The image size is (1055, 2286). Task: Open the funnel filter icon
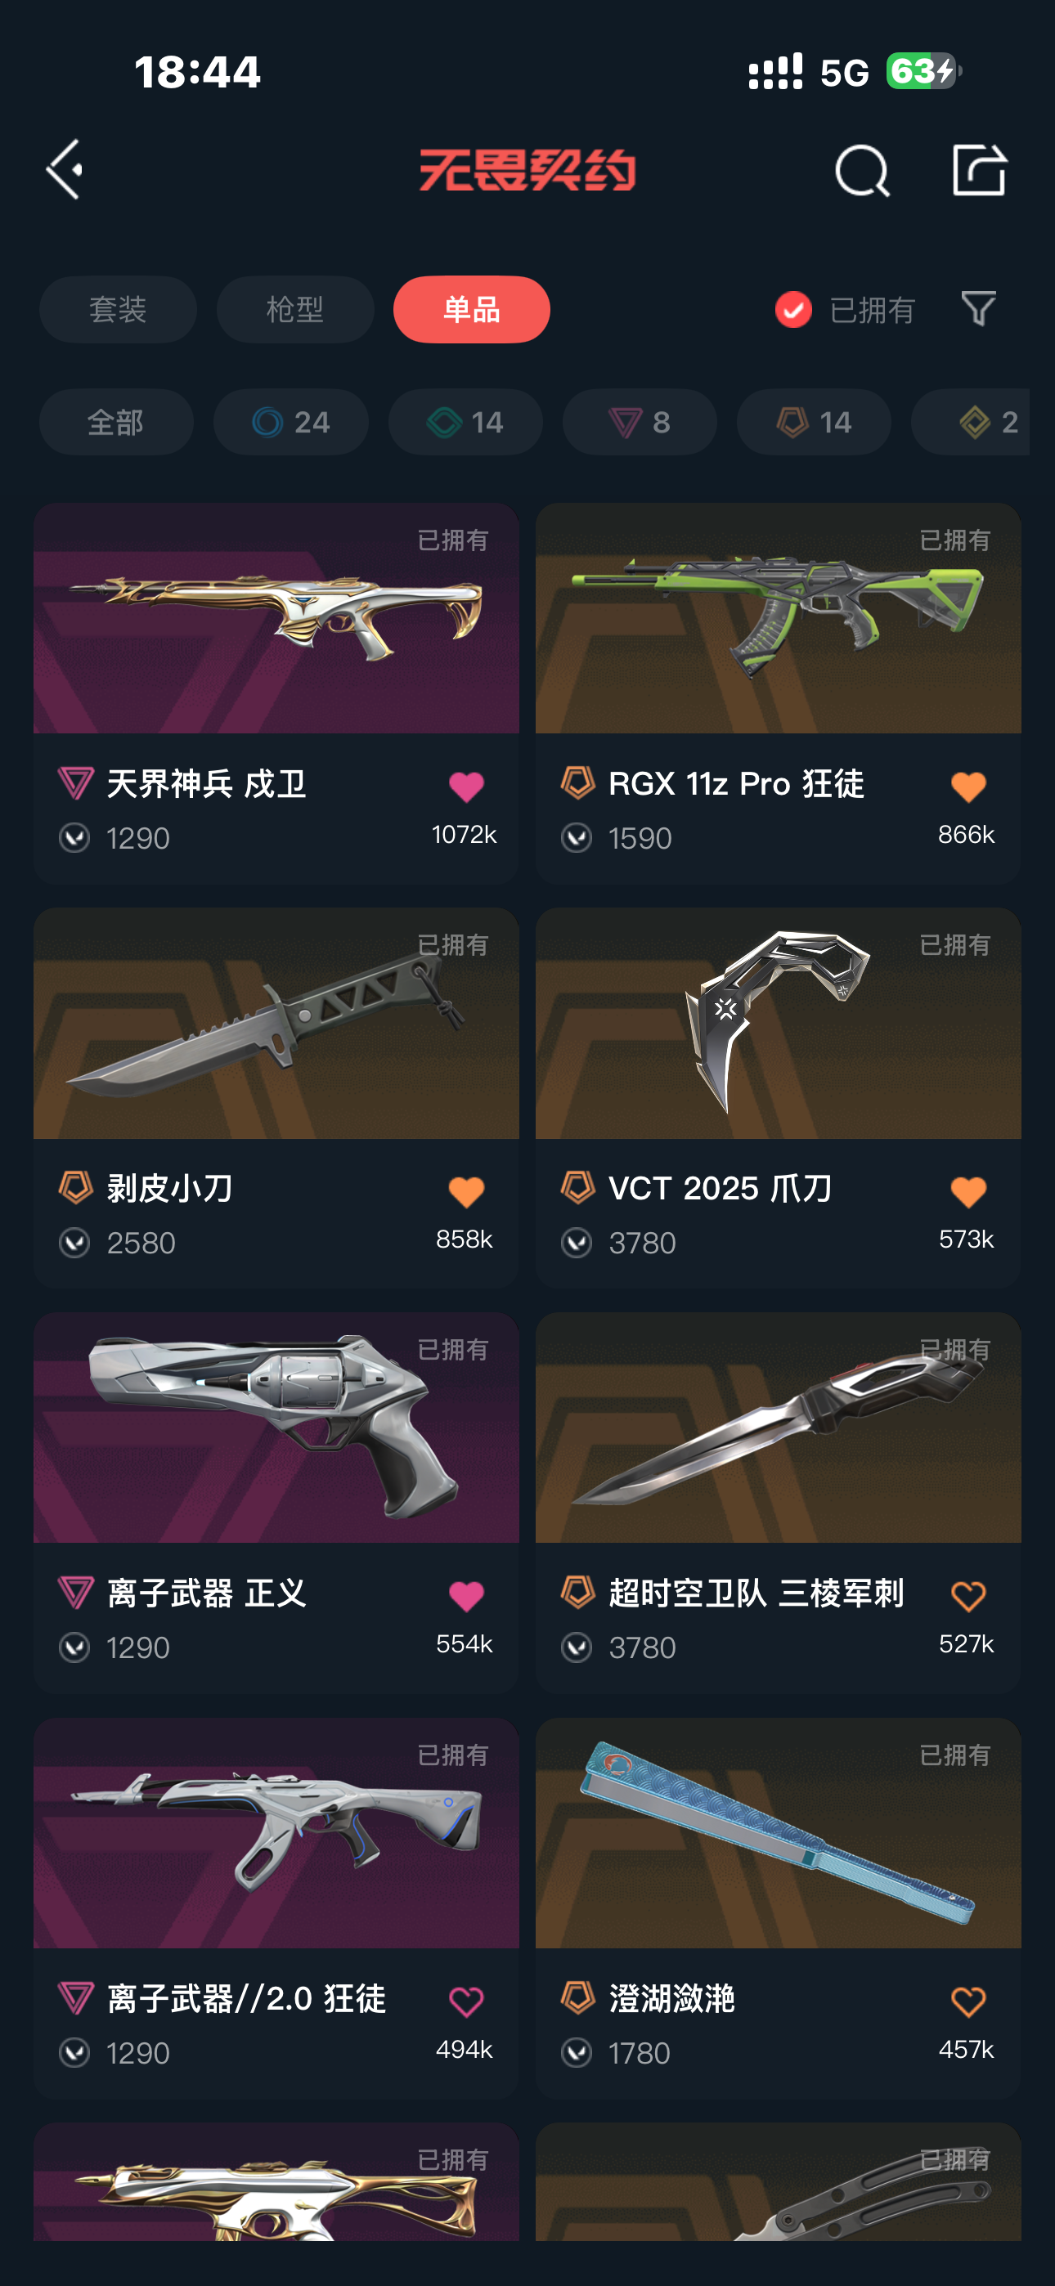coord(979,309)
